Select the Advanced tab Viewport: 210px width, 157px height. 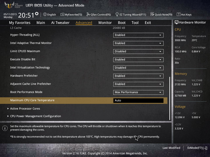click(x=84, y=23)
